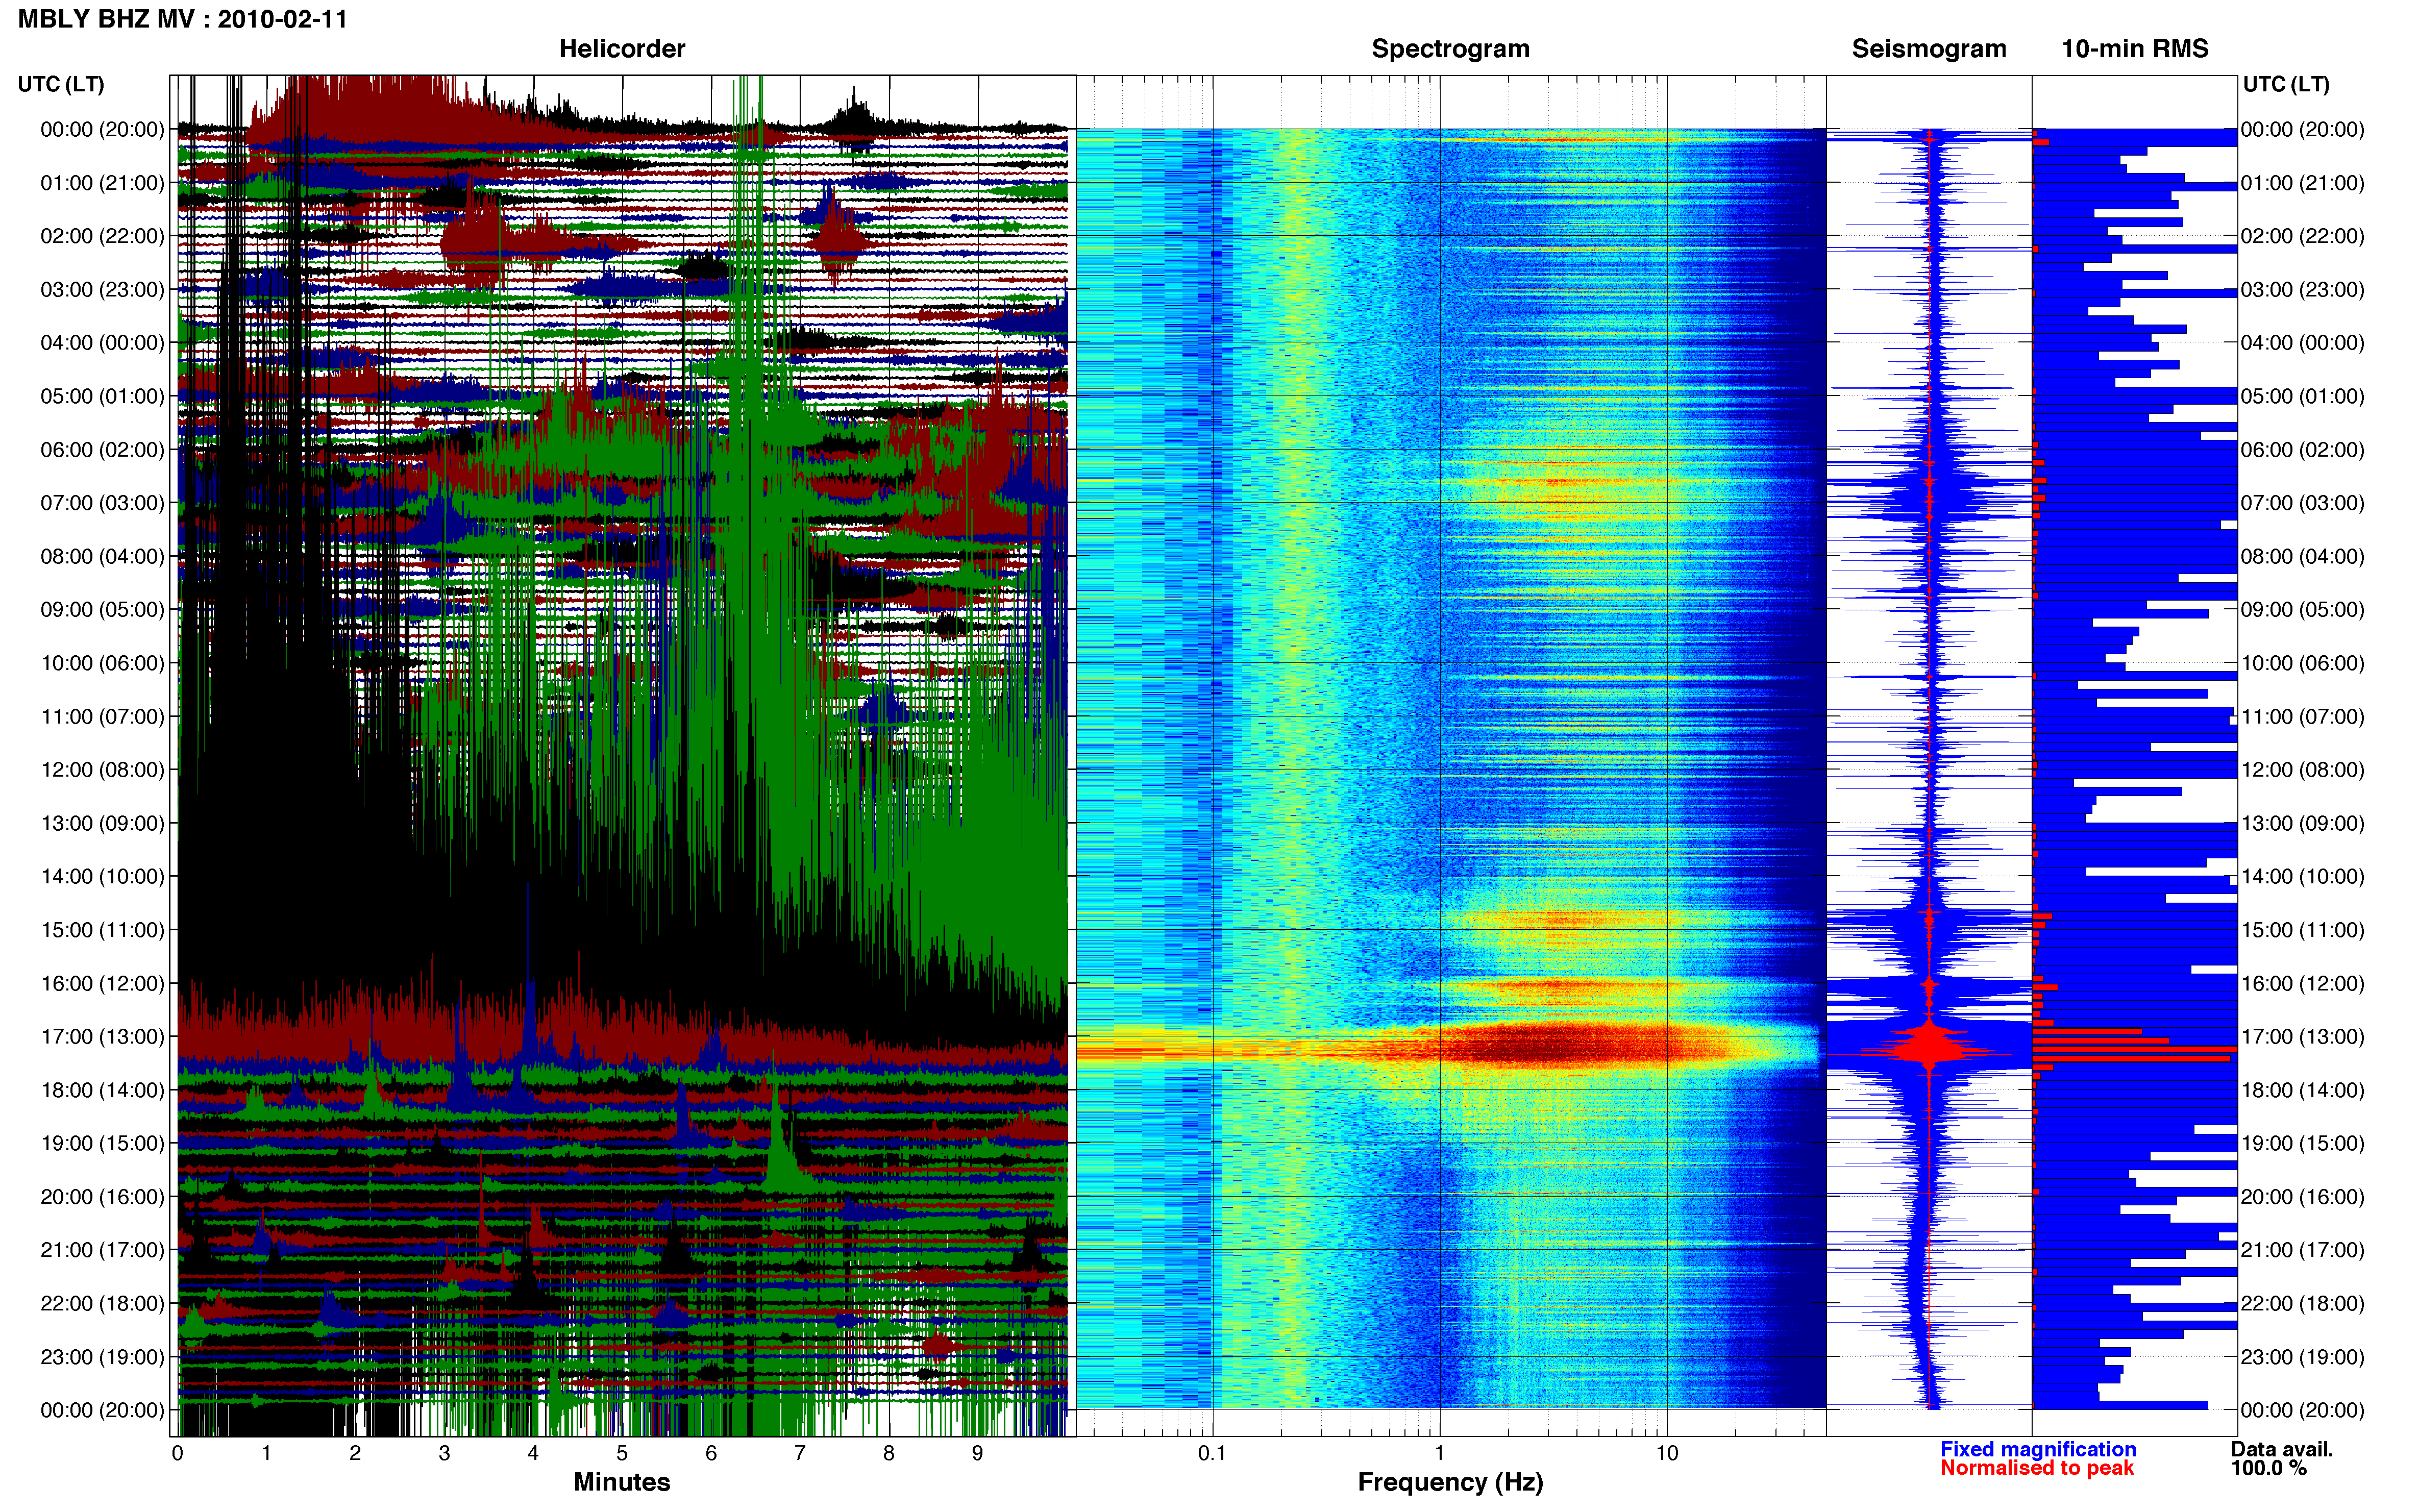This screenshot has height=1512, width=2419.
Task: Click "12:00 (08:00)" on the Helicorder time axis
Action: 102,770
